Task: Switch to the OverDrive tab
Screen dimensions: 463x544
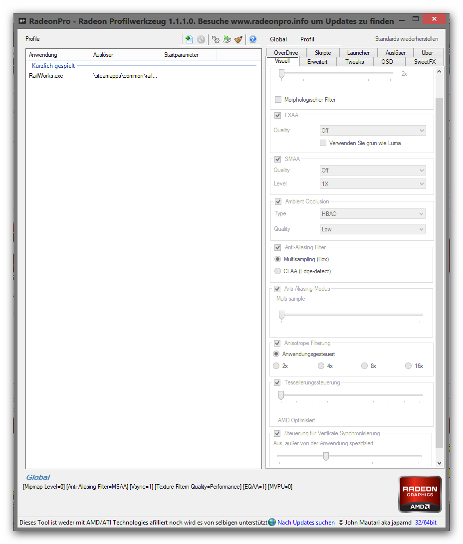Action: [x=286, y=53]
